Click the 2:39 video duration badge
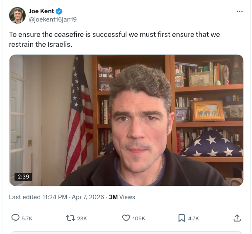This screenshot has width=252, height=234. [x=23, y=176]
